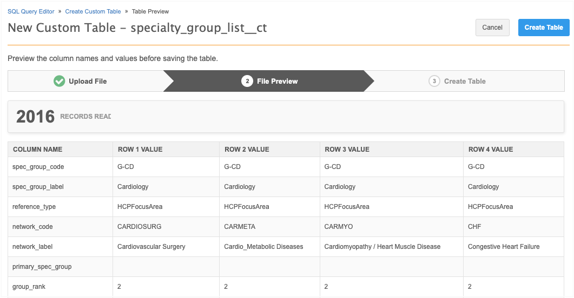Click the blue Create Table button
Viewport: 574px width, 298px height.
543,28
